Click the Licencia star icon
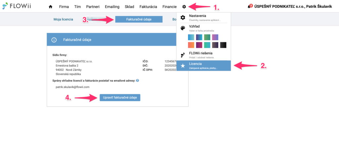Screen dimensions: 339x143 (x=183, y=66)
